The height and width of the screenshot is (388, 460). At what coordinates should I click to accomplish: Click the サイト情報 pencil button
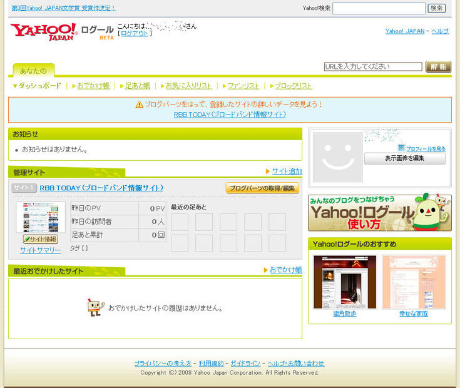click(41, 239)
